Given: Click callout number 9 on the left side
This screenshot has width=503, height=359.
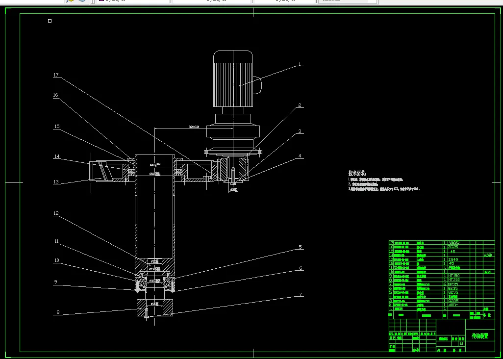Looking at the screenshot, I should pyautogui.click(x=55, y=282).
